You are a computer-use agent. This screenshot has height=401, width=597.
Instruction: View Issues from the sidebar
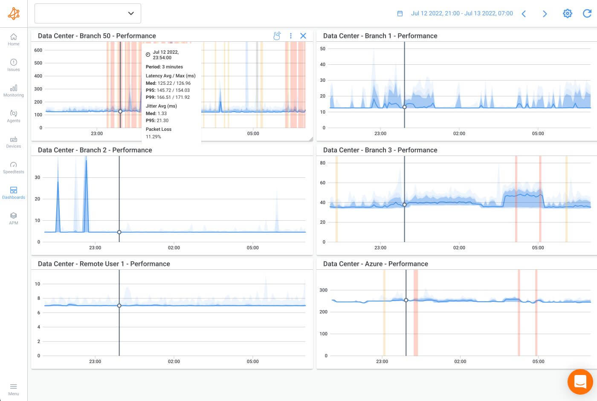click(13, 65)
